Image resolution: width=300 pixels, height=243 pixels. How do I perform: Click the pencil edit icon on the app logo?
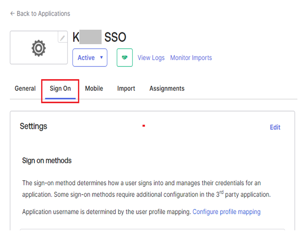point(62,38)
